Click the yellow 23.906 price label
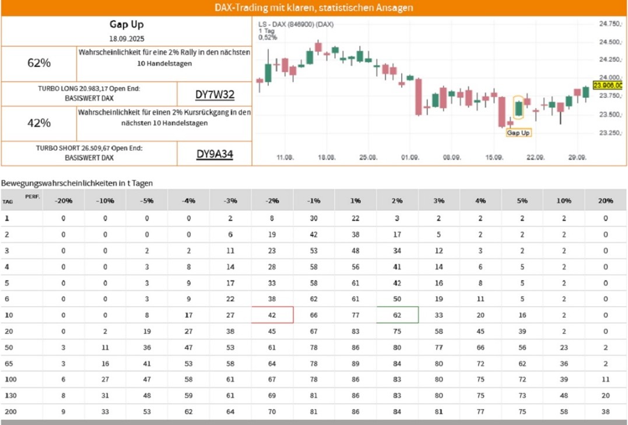 [607, 85]
